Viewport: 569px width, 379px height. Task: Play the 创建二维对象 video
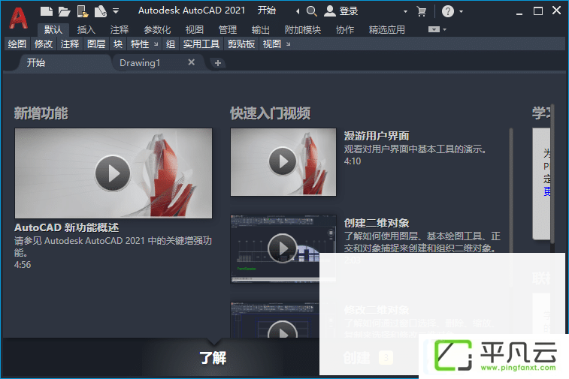(283, 248)
